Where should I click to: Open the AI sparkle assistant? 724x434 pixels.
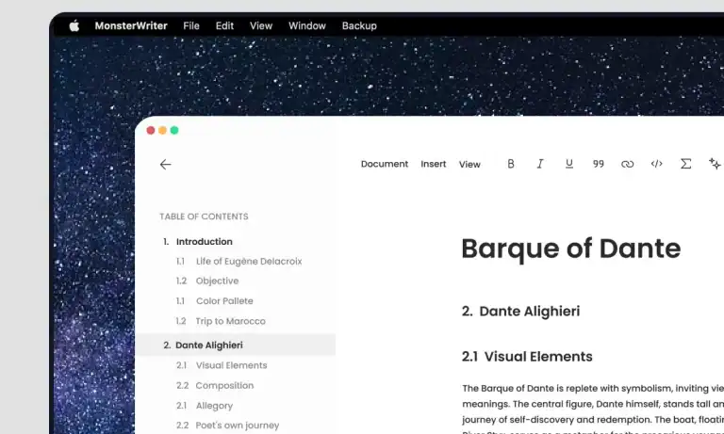tap(714, 164)
